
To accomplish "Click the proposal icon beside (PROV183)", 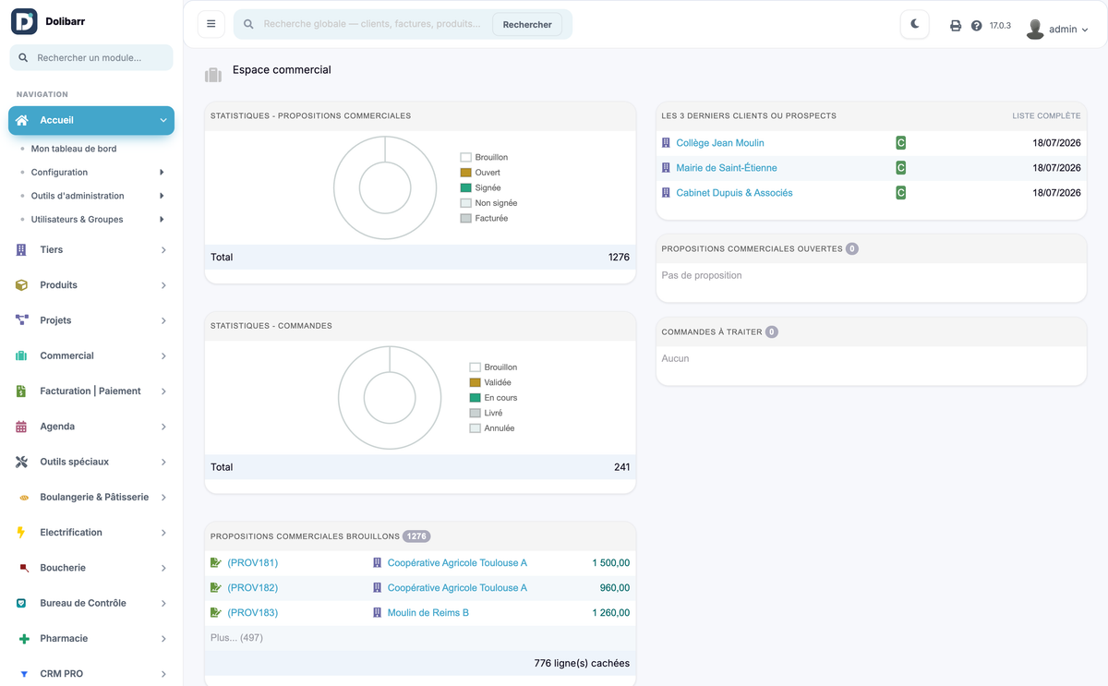I will coord(216,613).
